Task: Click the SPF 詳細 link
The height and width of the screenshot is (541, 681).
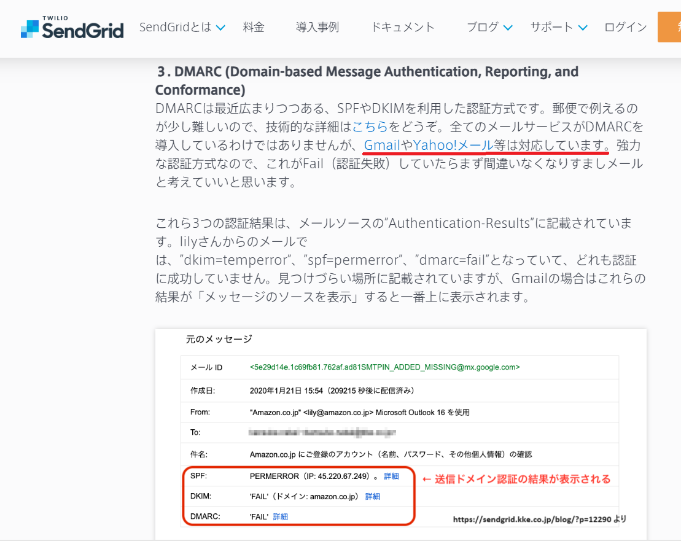Action: (391, 477)
